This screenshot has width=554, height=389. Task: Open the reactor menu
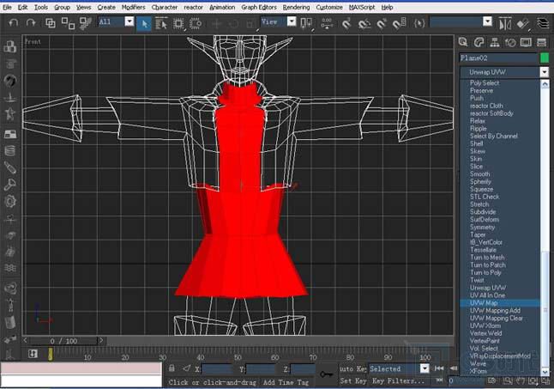tap(193, 7)
